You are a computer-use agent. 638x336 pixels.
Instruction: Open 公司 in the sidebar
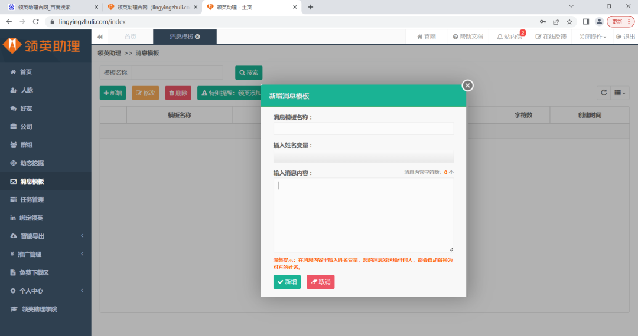[45, 127]
